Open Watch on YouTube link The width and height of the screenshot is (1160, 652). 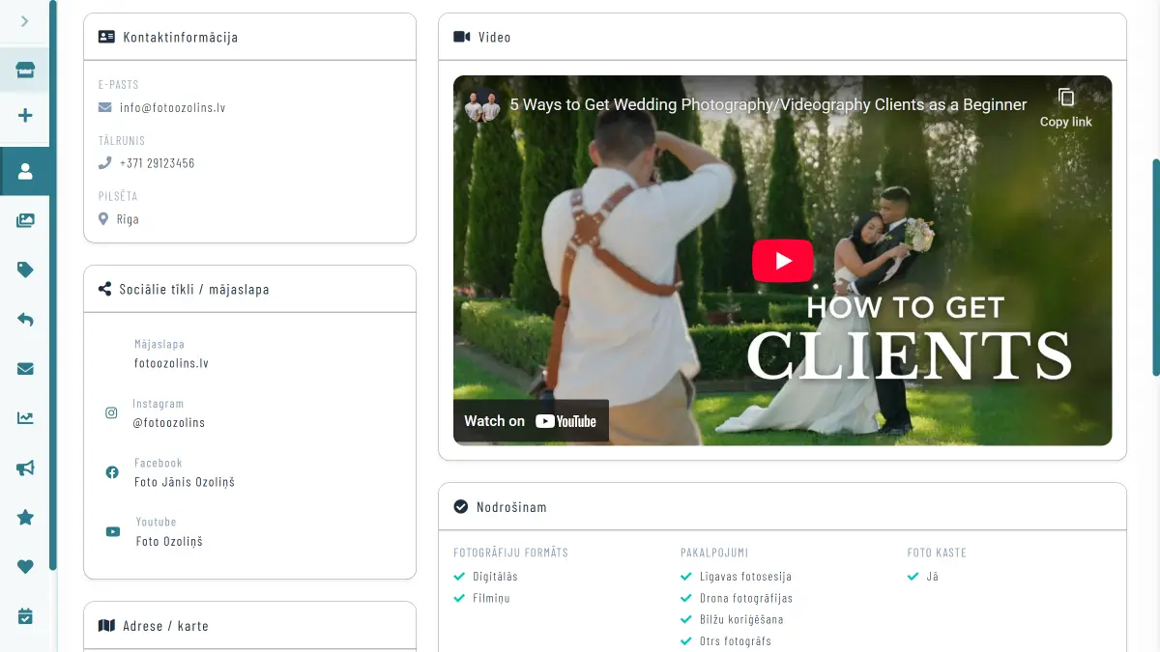(x=531, y=421)
